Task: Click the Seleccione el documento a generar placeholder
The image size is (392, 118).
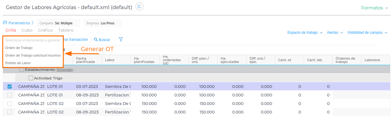Action: pyautogui.click(x=33, y=40)
